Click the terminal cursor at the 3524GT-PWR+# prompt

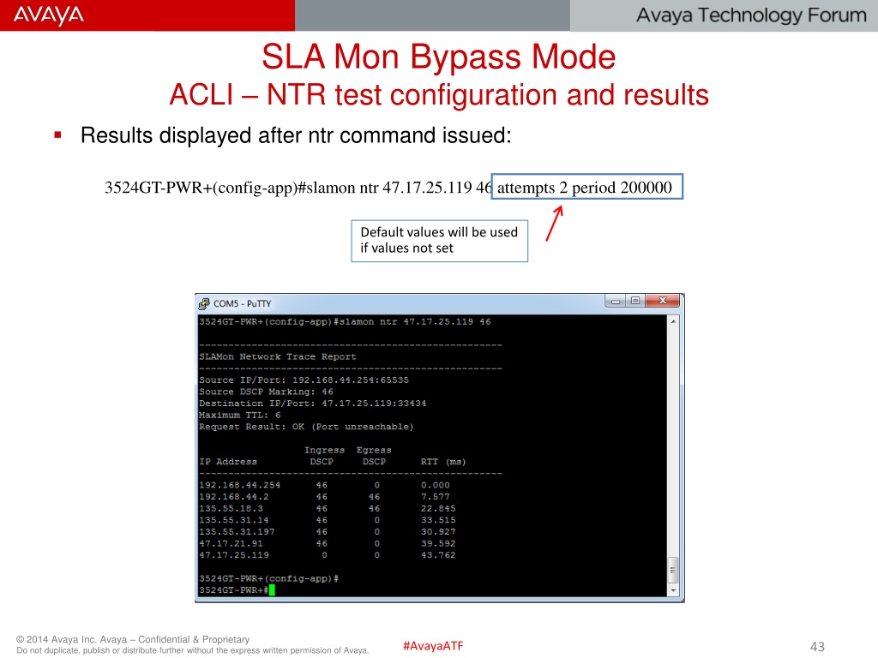(272, 590)
